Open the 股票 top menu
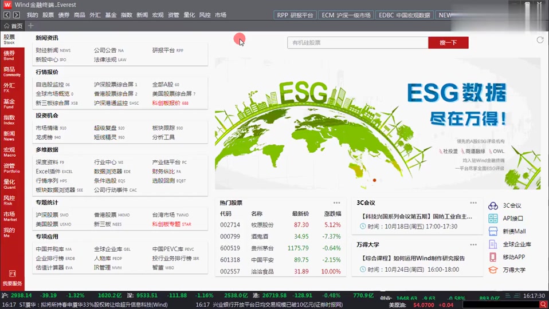549x309 pixels. [x=48, y=15]
